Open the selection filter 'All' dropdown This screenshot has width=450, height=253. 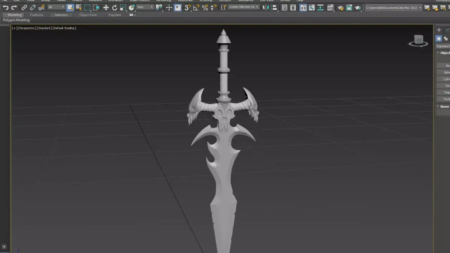[x=56, y=7]
